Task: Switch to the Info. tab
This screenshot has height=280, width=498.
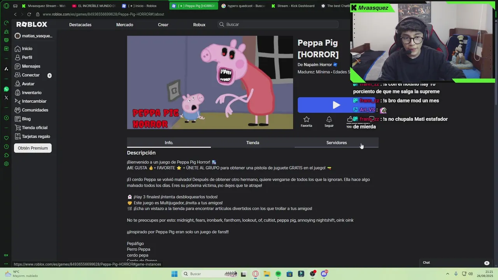Action: coord(169,143)
